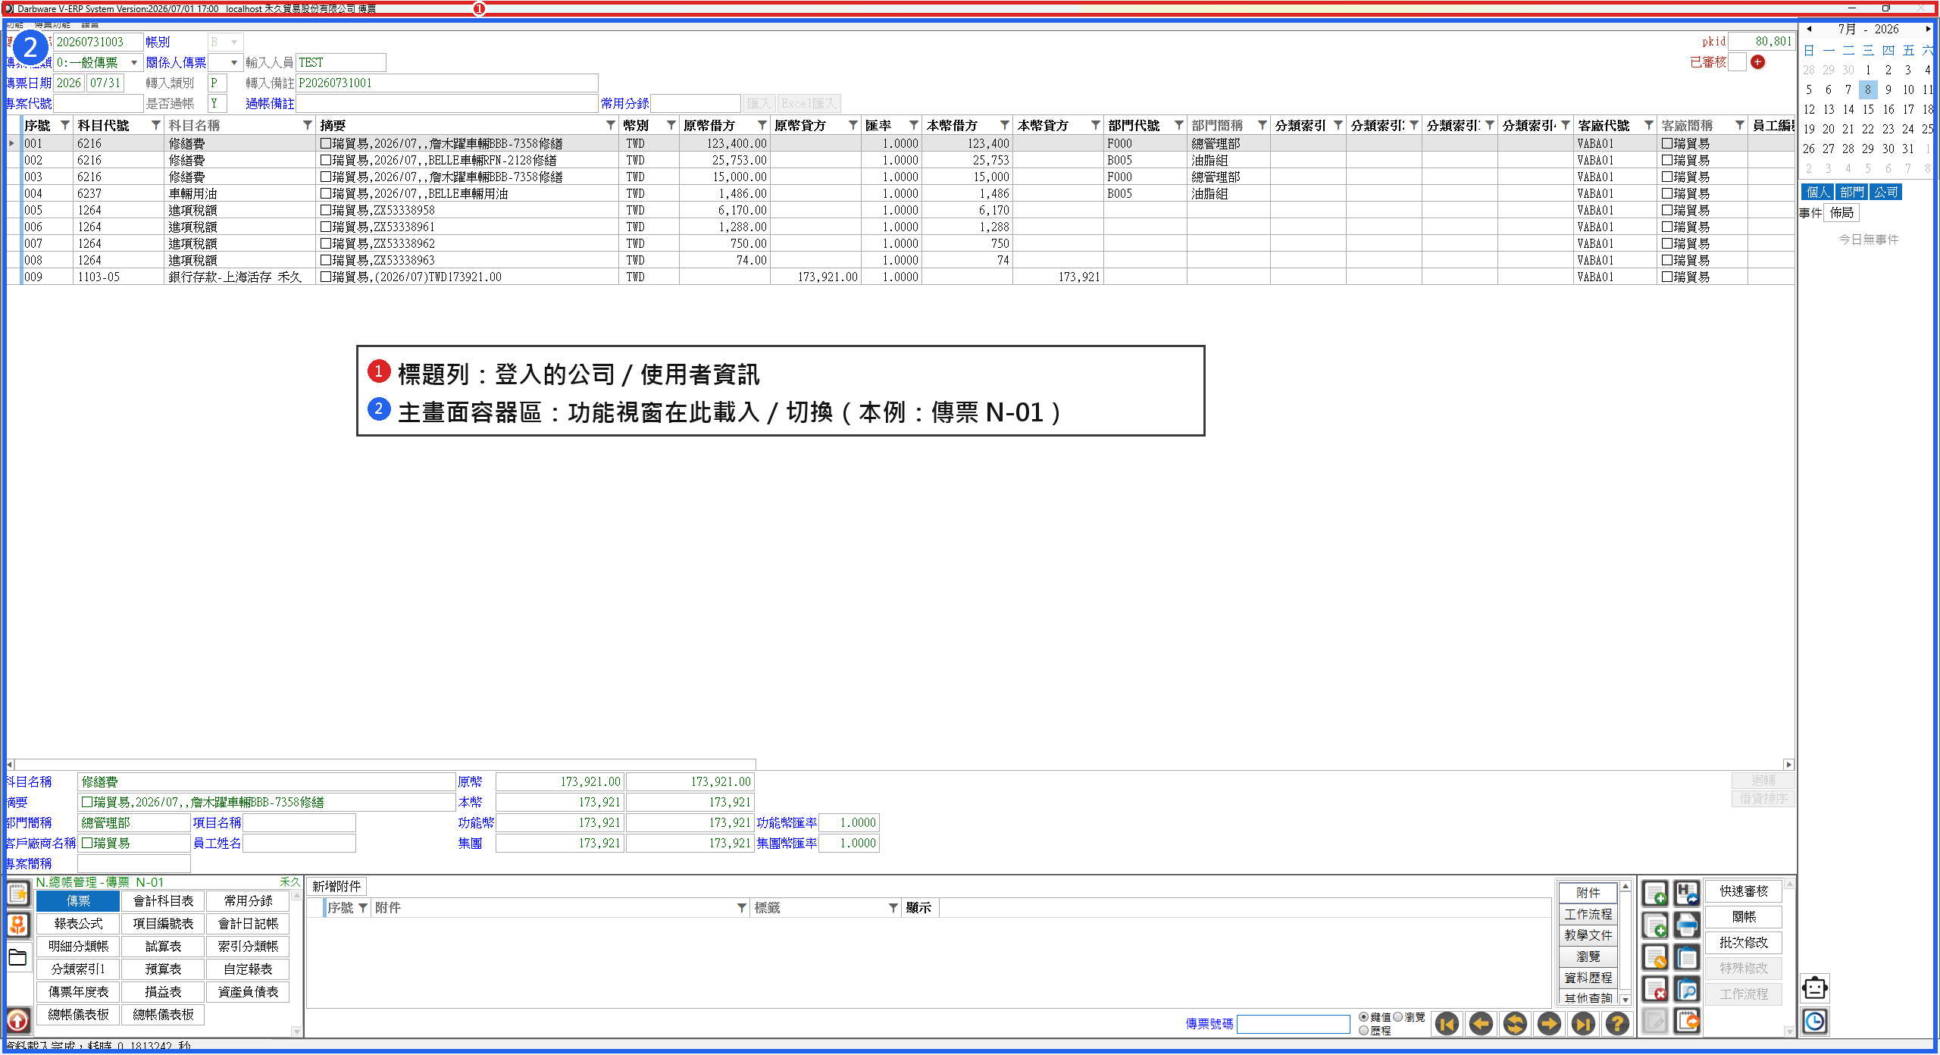This screenshot has height=1055, width=1940.
Task: Select the 鍵值 radio button
Action: pos(1364,1017)
